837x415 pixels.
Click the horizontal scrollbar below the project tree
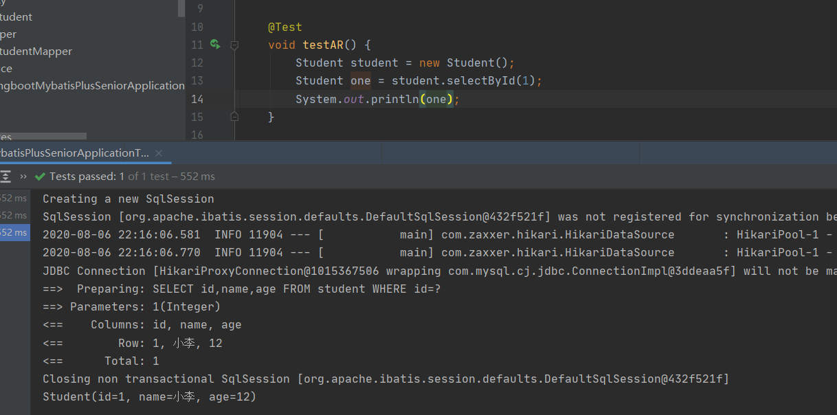coord(43,136)
